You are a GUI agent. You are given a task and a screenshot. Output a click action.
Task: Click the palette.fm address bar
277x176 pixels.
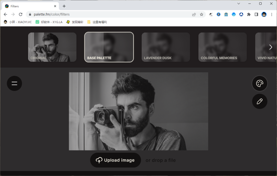point(110,15)
